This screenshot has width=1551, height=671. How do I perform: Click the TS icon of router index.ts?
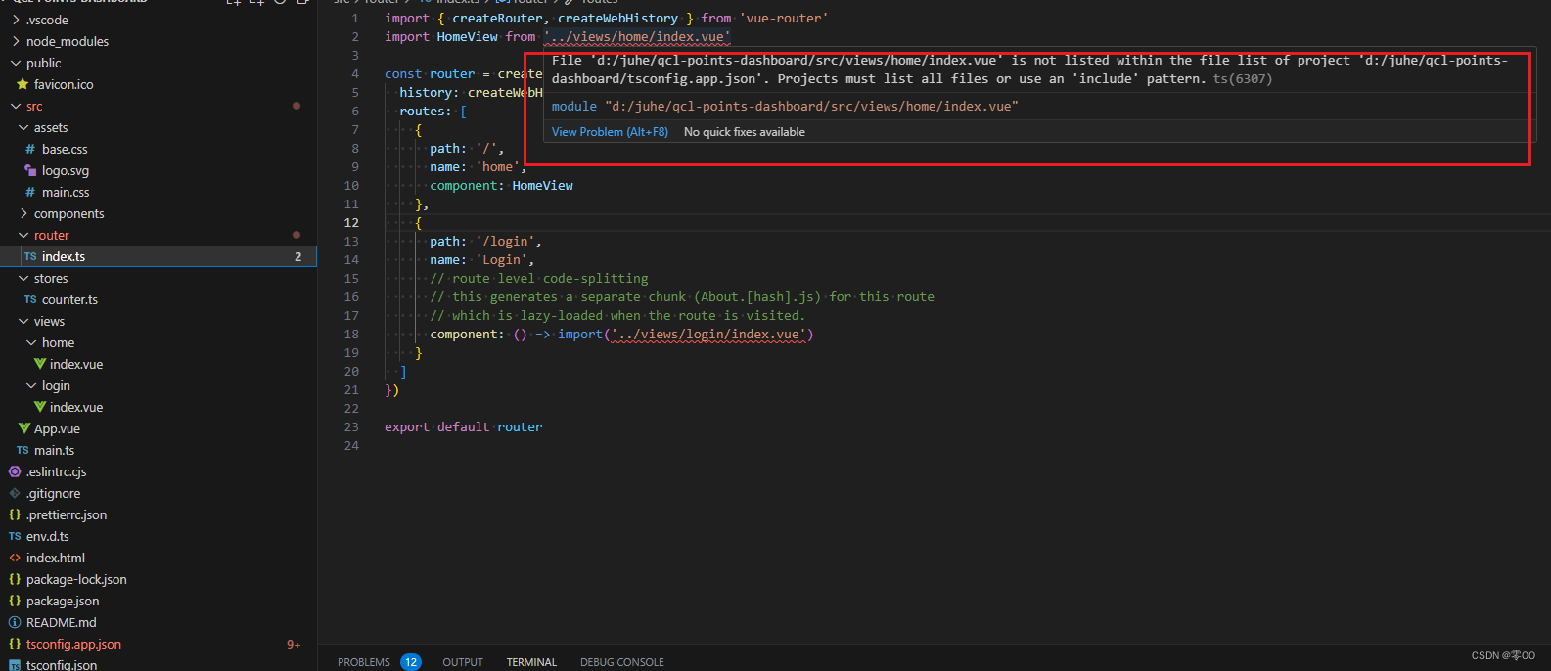[x=30, y=256]
